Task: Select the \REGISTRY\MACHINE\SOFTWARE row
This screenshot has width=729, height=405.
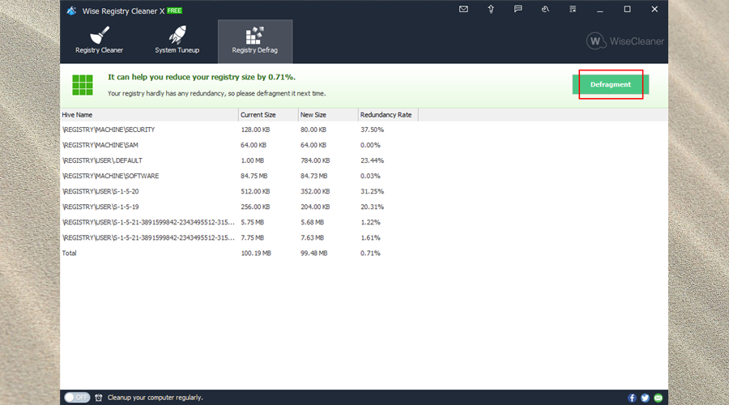Action: (364, 176)
